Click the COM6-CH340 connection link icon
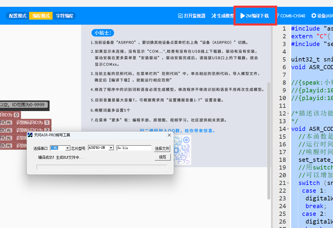 tap(277, 16)
